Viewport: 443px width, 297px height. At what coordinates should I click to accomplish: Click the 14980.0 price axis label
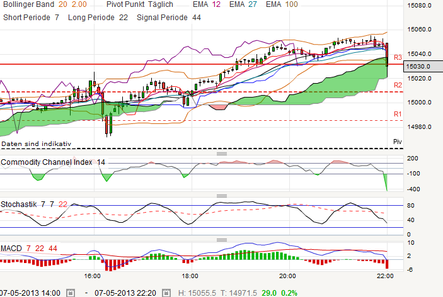[419, 127]
